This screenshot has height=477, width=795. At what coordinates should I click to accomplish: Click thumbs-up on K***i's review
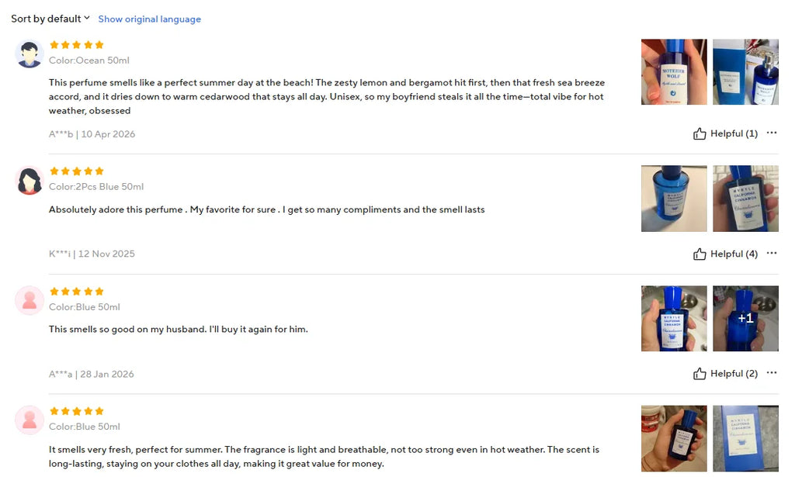[x=700, y=254]
